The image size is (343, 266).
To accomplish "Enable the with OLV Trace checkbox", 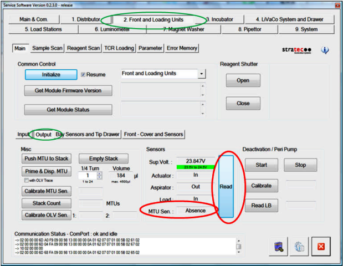I will 25,180.
